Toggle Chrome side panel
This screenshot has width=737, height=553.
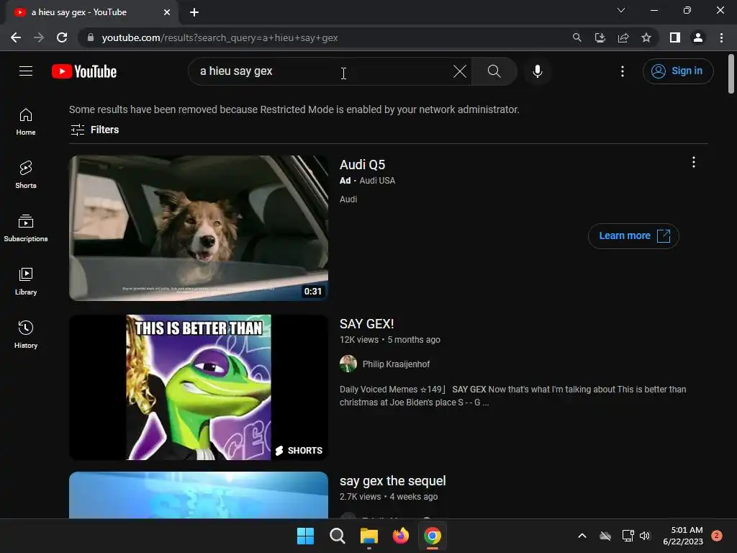tap(675, 37)
